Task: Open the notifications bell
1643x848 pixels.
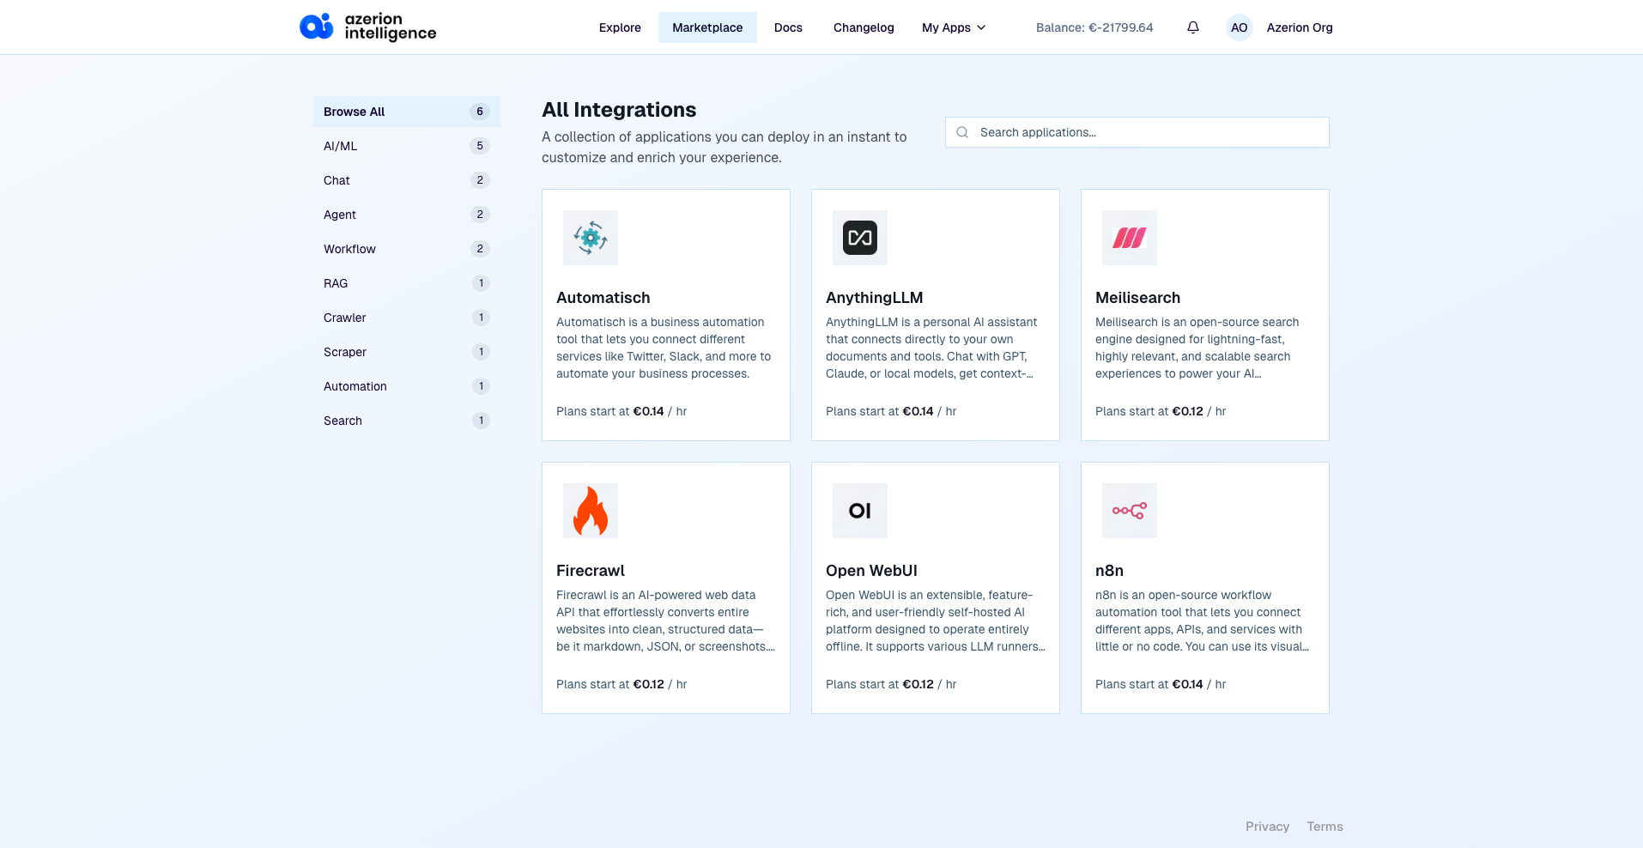Action: [x=1192, y=27]
